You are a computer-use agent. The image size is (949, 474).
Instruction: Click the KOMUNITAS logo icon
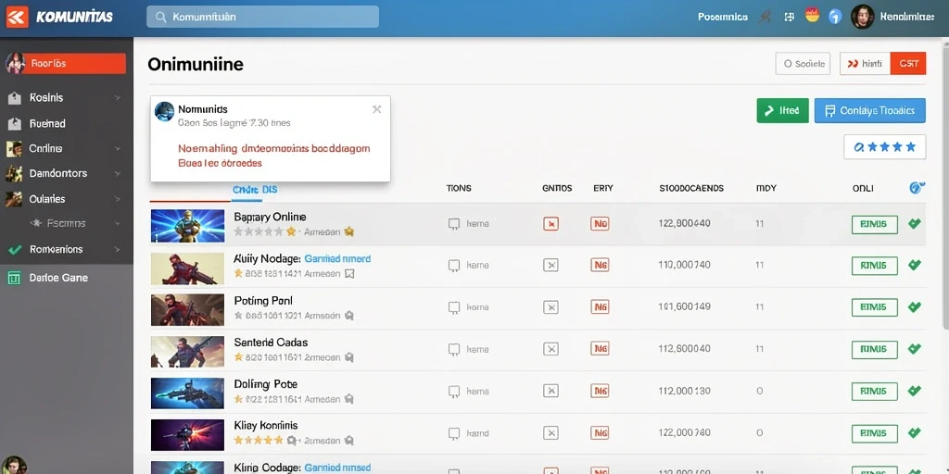(x=17, y=18)
